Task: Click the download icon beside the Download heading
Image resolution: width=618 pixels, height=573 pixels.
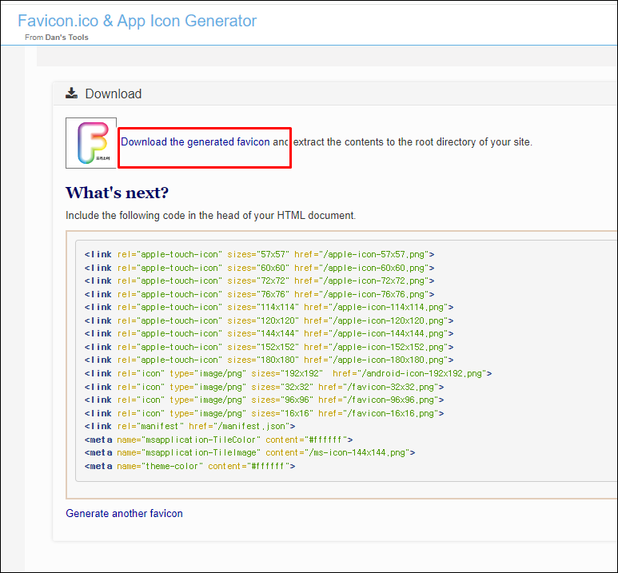Action: pos(71,93)
